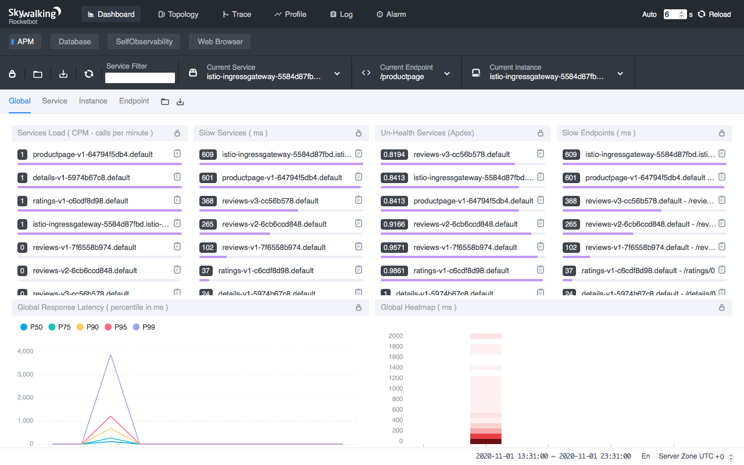The image size is (744, 465).
Task: Click the download icon in the service toolbar
Action: (x=64, y=74)
